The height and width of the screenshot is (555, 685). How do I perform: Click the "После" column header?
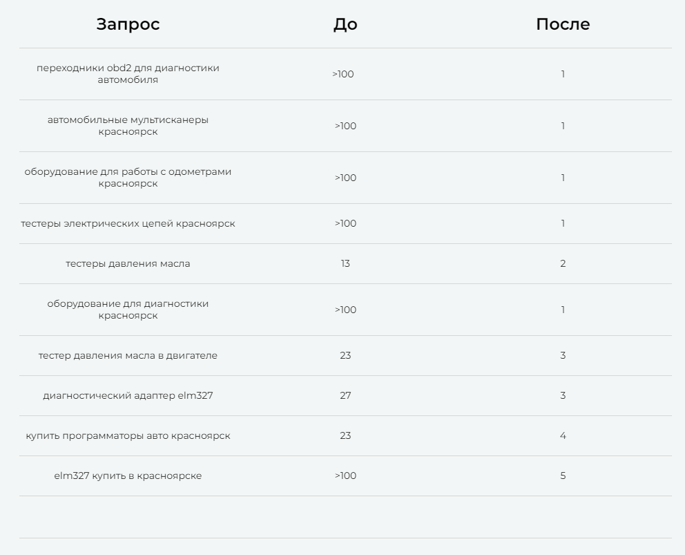click(x=563, y=24)
